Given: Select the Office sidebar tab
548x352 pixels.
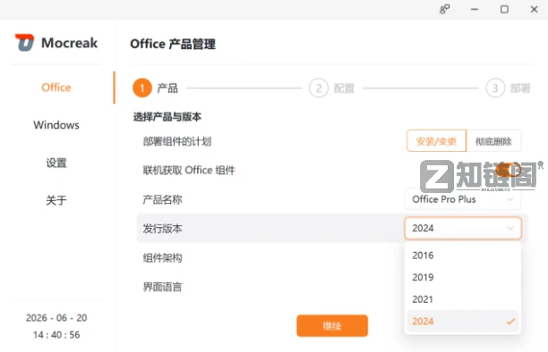Looking at the screenshot, I should coord(56,88).
